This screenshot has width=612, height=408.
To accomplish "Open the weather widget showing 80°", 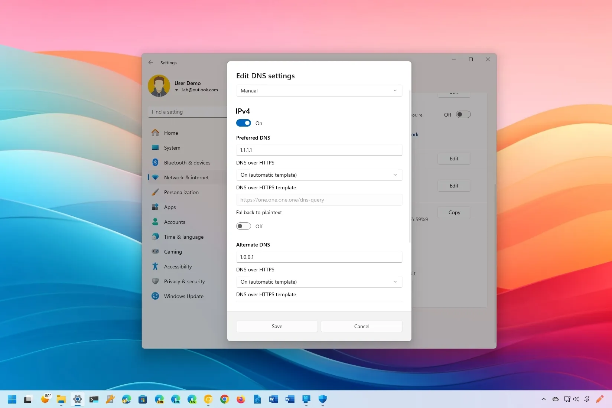I will tap(45, 399).
